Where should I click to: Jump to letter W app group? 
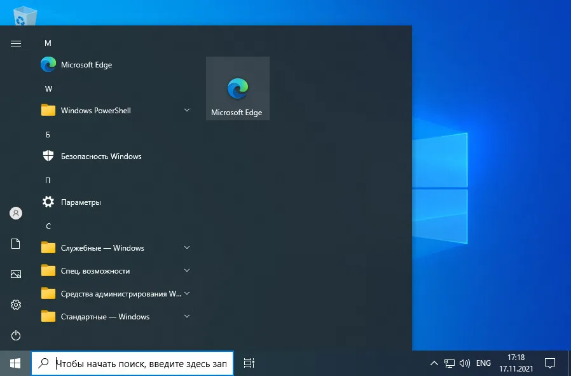[x=48, y=89]
